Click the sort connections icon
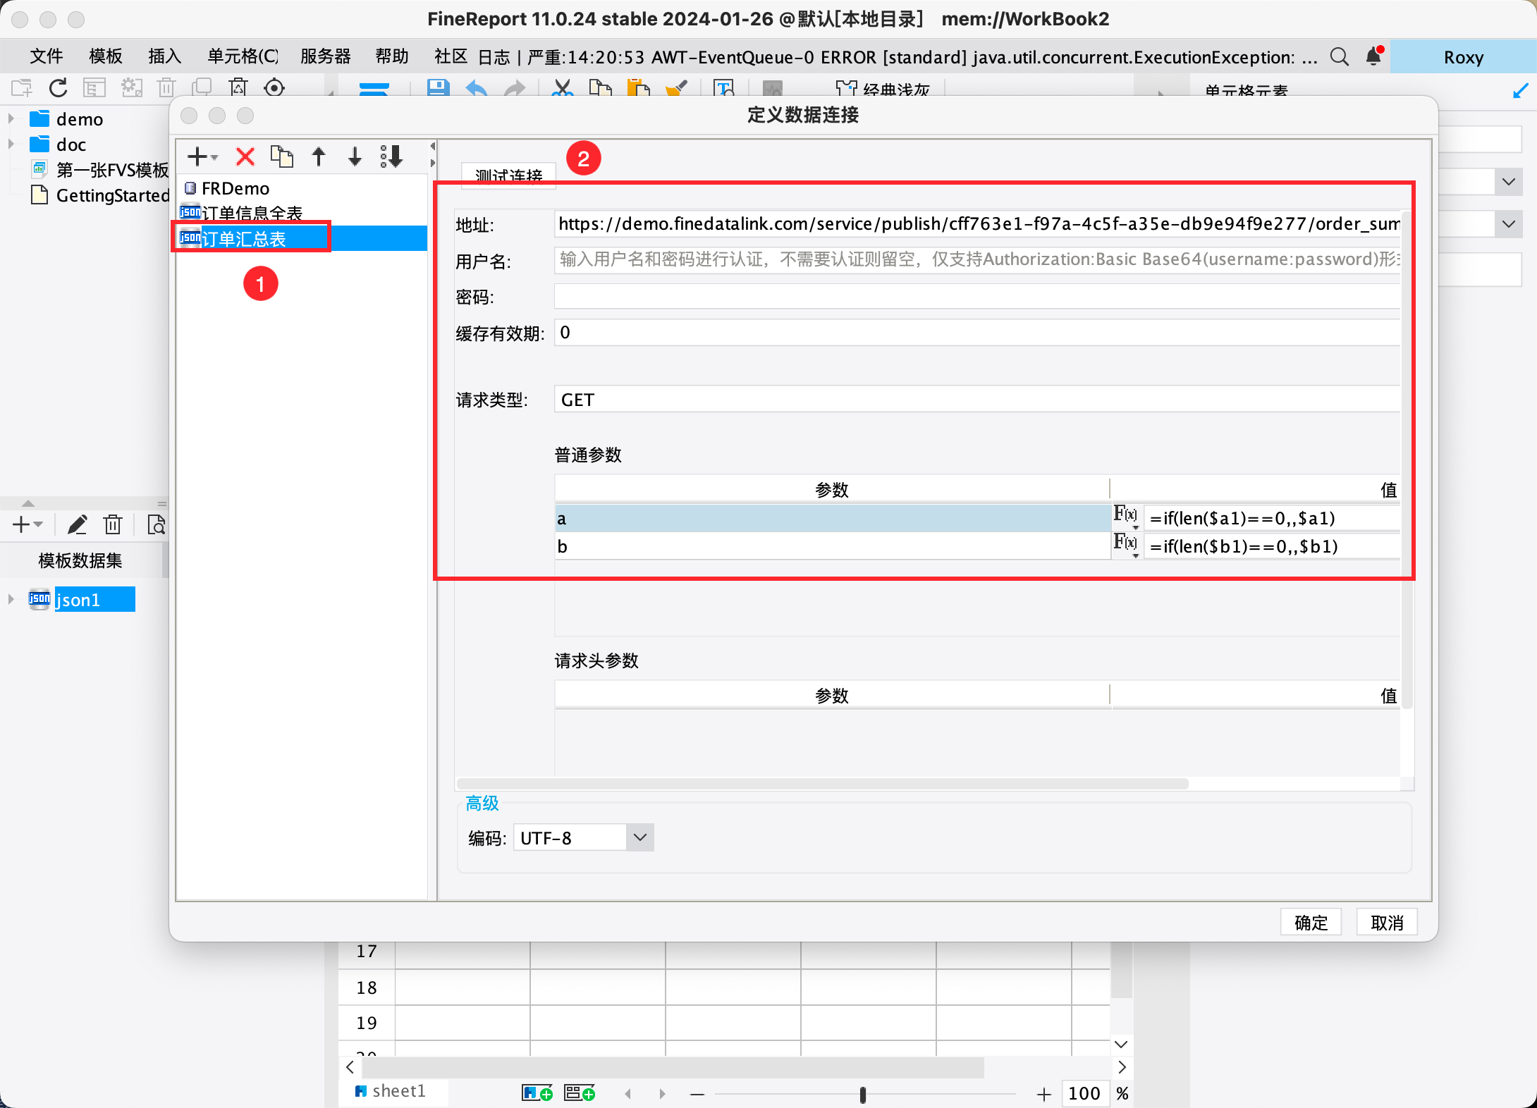Screen dimensions: 1537x1108 point(392,156)
